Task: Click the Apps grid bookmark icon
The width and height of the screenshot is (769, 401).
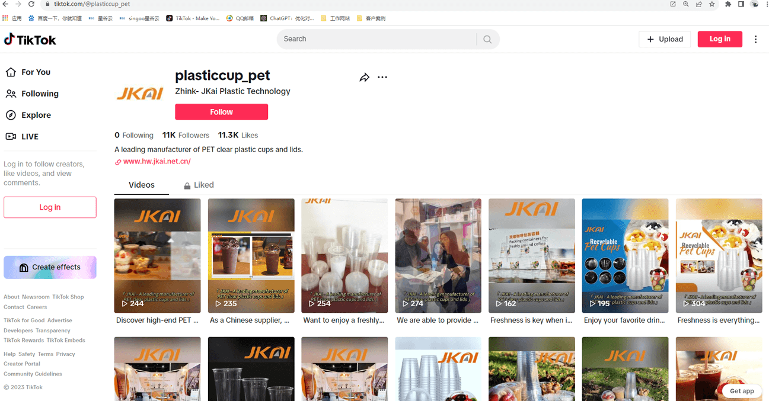Action: (5, 18)
